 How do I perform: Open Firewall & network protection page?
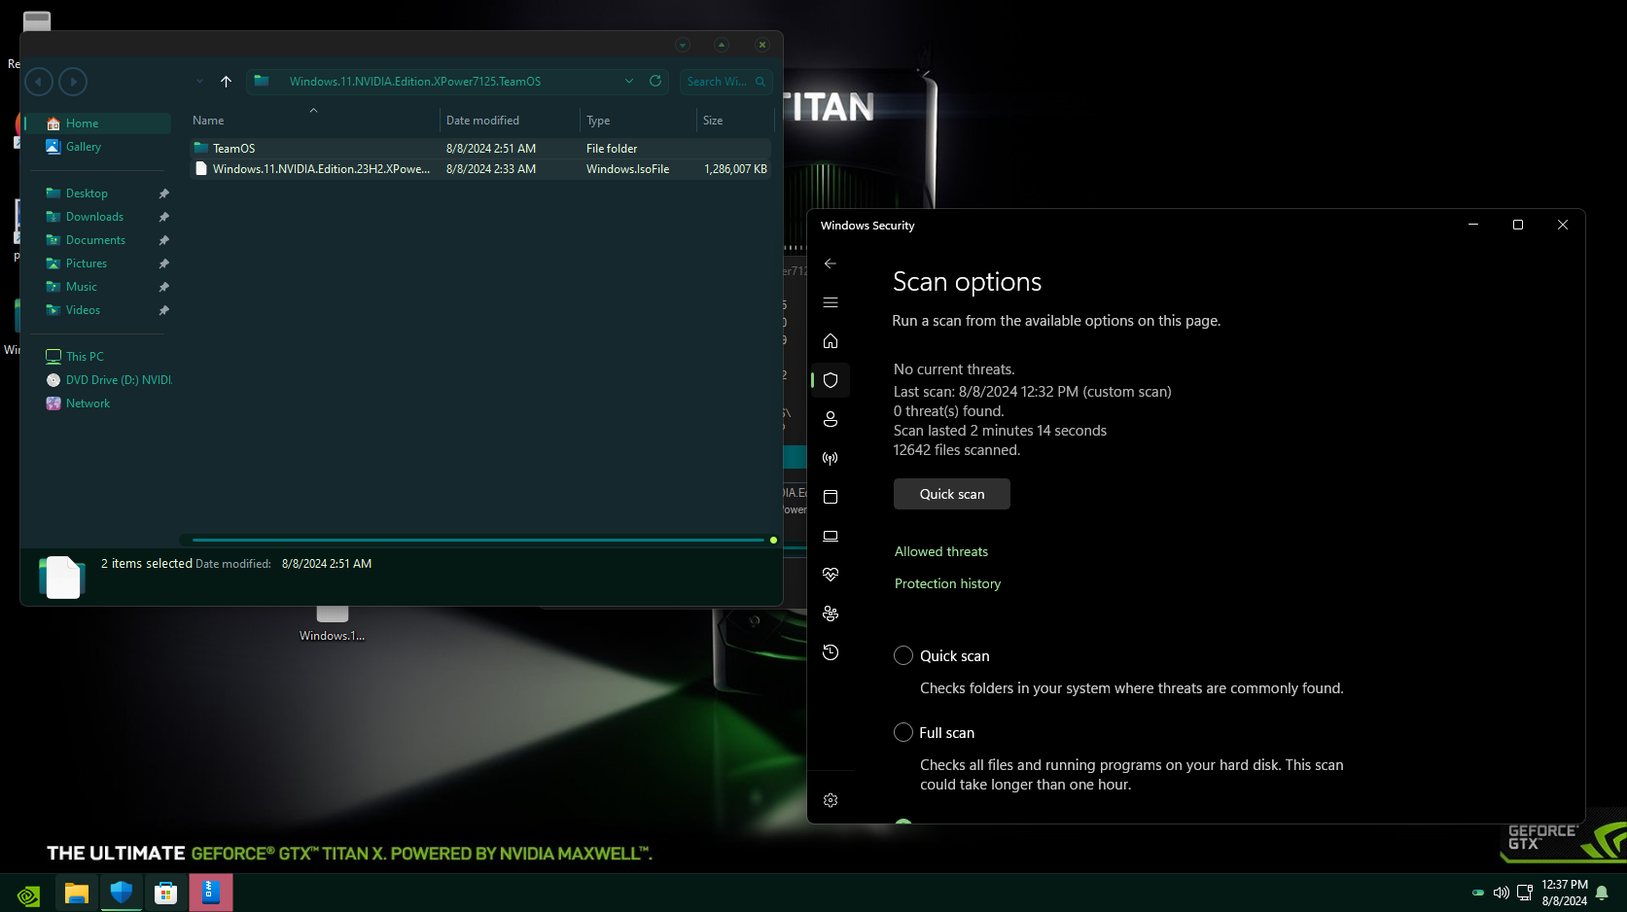[x=831, y=458]
